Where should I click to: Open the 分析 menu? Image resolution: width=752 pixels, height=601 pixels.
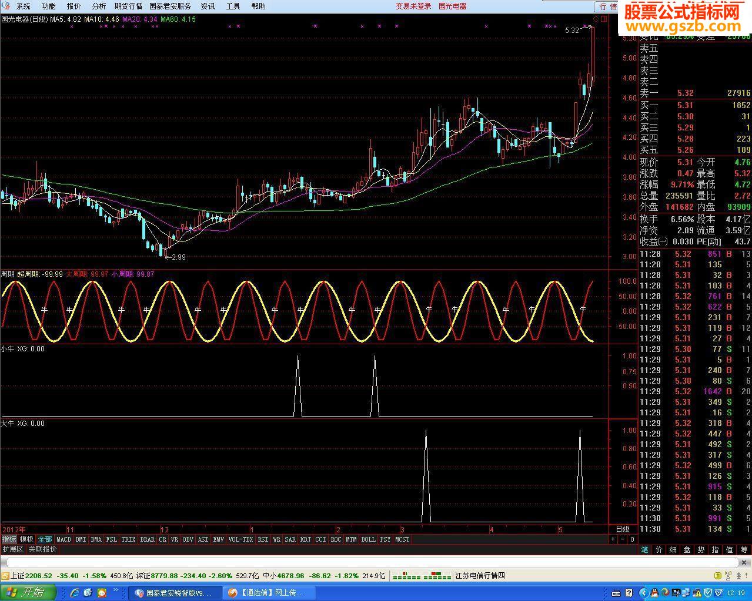point(99,6)
